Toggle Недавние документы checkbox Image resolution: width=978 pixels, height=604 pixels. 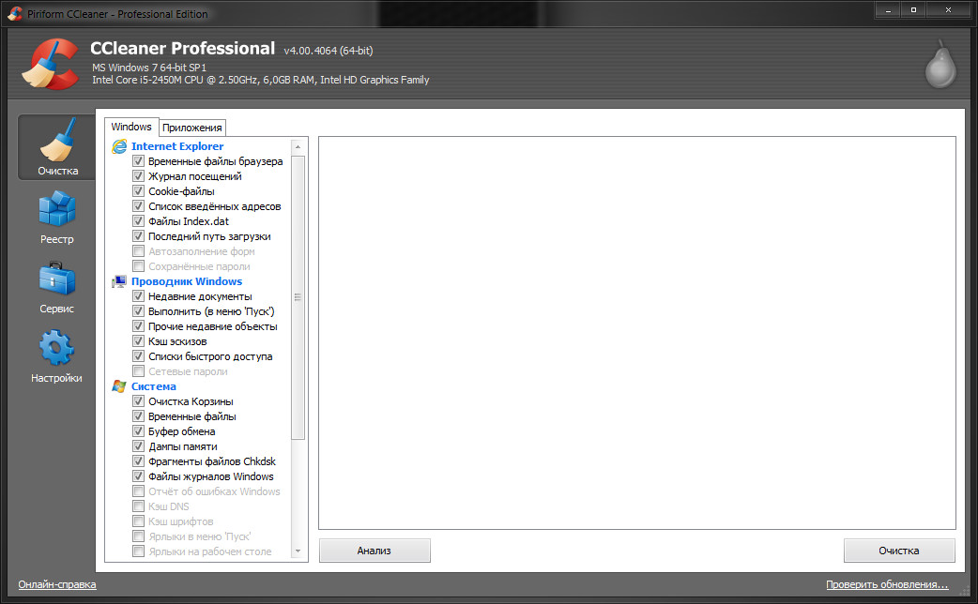(139, 296)
